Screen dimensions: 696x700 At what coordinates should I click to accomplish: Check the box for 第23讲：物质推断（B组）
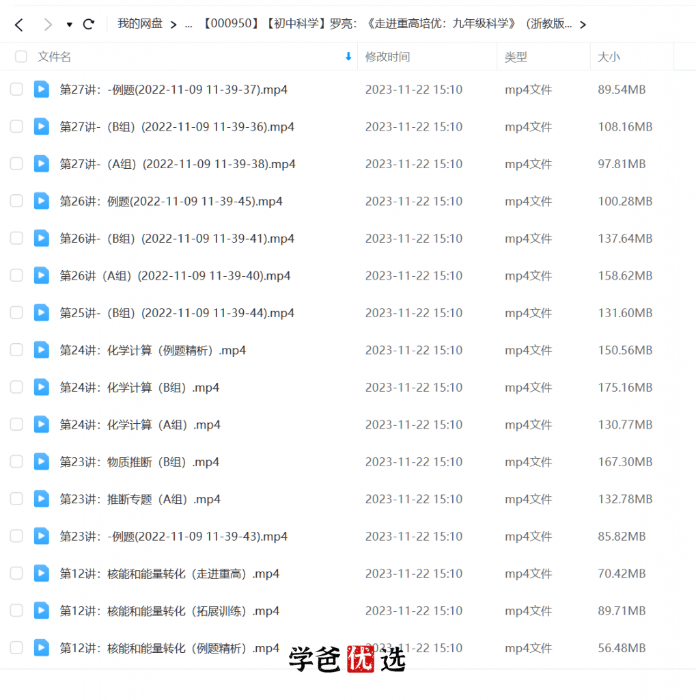pos(16,461)
